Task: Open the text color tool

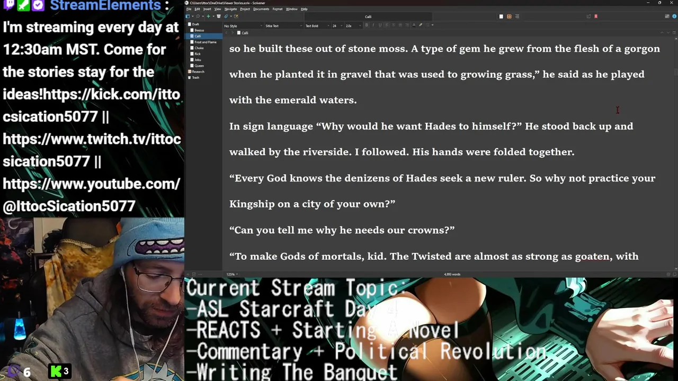Action: click(x=414, y=25)
